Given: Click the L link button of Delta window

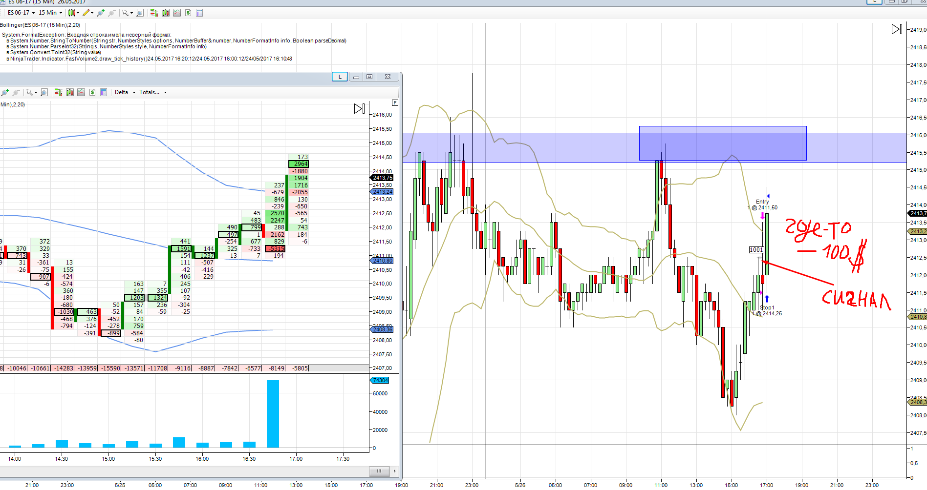Looking at the screenshot, I should click(x=340, y=77).
